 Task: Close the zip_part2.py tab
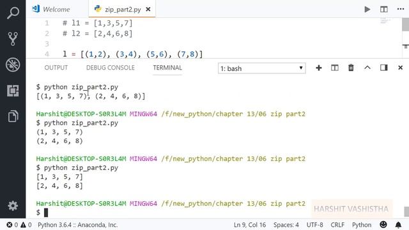148,10
